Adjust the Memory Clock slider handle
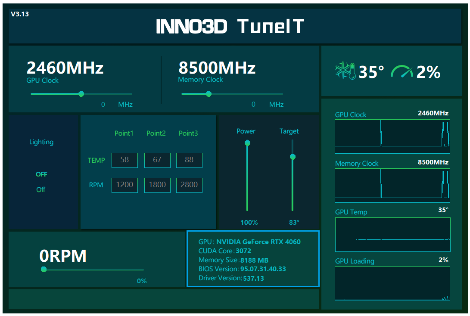Image resolution: width=470 pixels, height=316 pixels. click(209, 94)
